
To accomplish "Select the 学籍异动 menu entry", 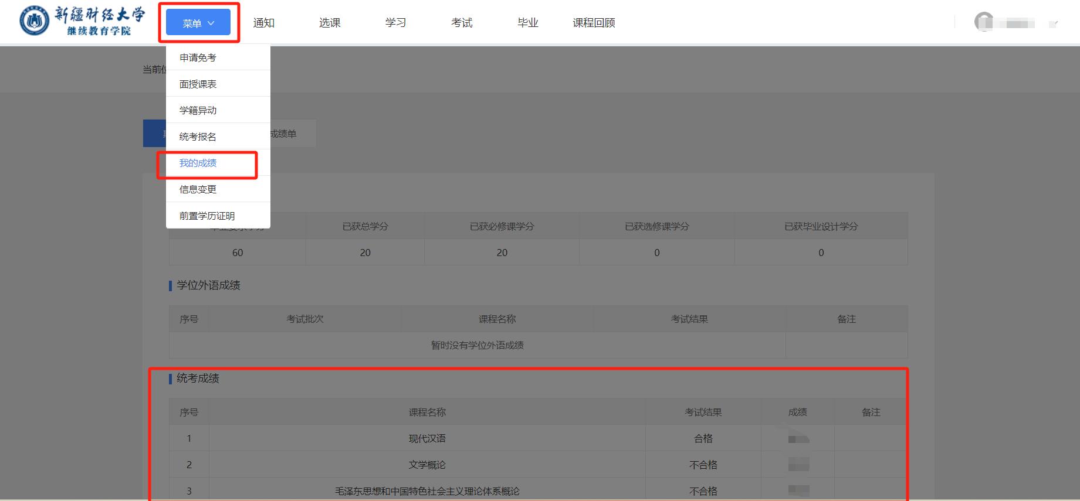I will (198, 110).
